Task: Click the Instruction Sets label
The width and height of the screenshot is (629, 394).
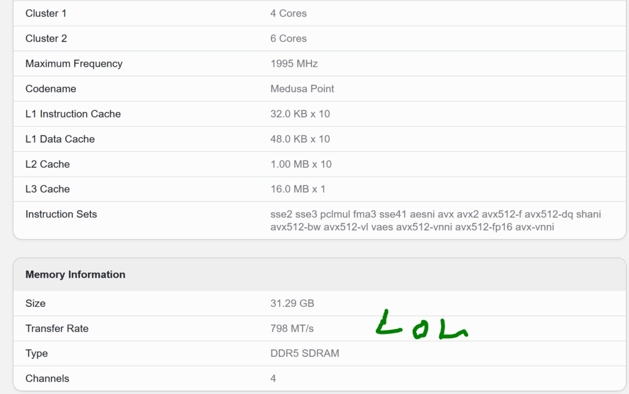Action: [x=61, y=215]
